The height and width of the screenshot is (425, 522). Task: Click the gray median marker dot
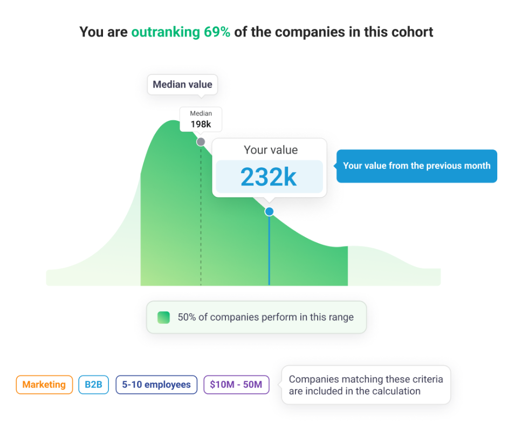[201, 142]
